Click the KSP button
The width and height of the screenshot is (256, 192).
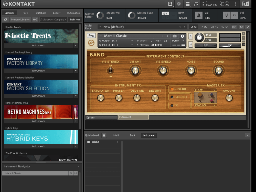click(x=234, y=27)
